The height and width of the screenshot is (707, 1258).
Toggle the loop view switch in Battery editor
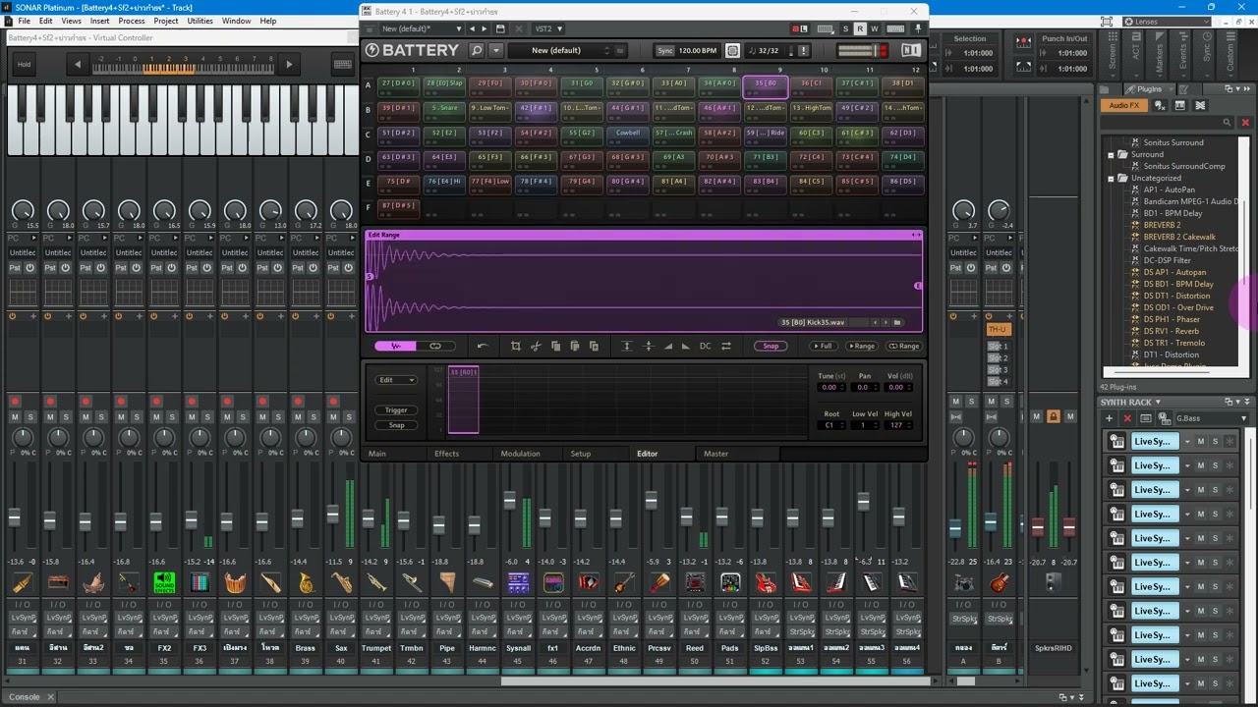click(434, 346)
